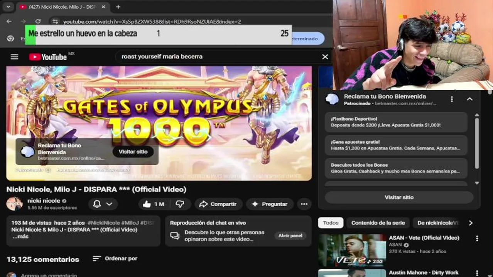Visit the ad site from video overlay
Image resolution: width=493 pixels, height=277 pixels.
[133, 152]
